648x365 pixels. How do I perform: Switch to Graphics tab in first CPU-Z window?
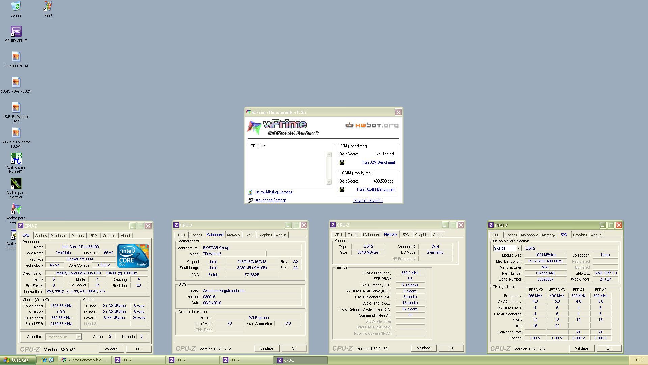pyautogui.click(x=109, y=236)
